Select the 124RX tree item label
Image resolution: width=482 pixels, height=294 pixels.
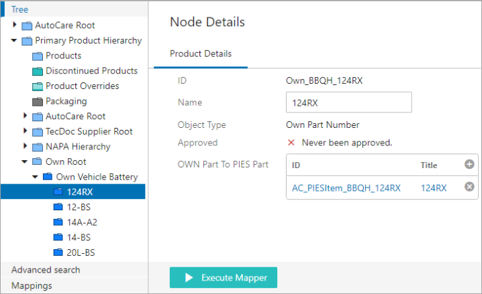point(80,192)
